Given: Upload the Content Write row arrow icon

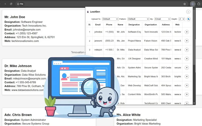Looking at the screenshot, I should 187,94.
